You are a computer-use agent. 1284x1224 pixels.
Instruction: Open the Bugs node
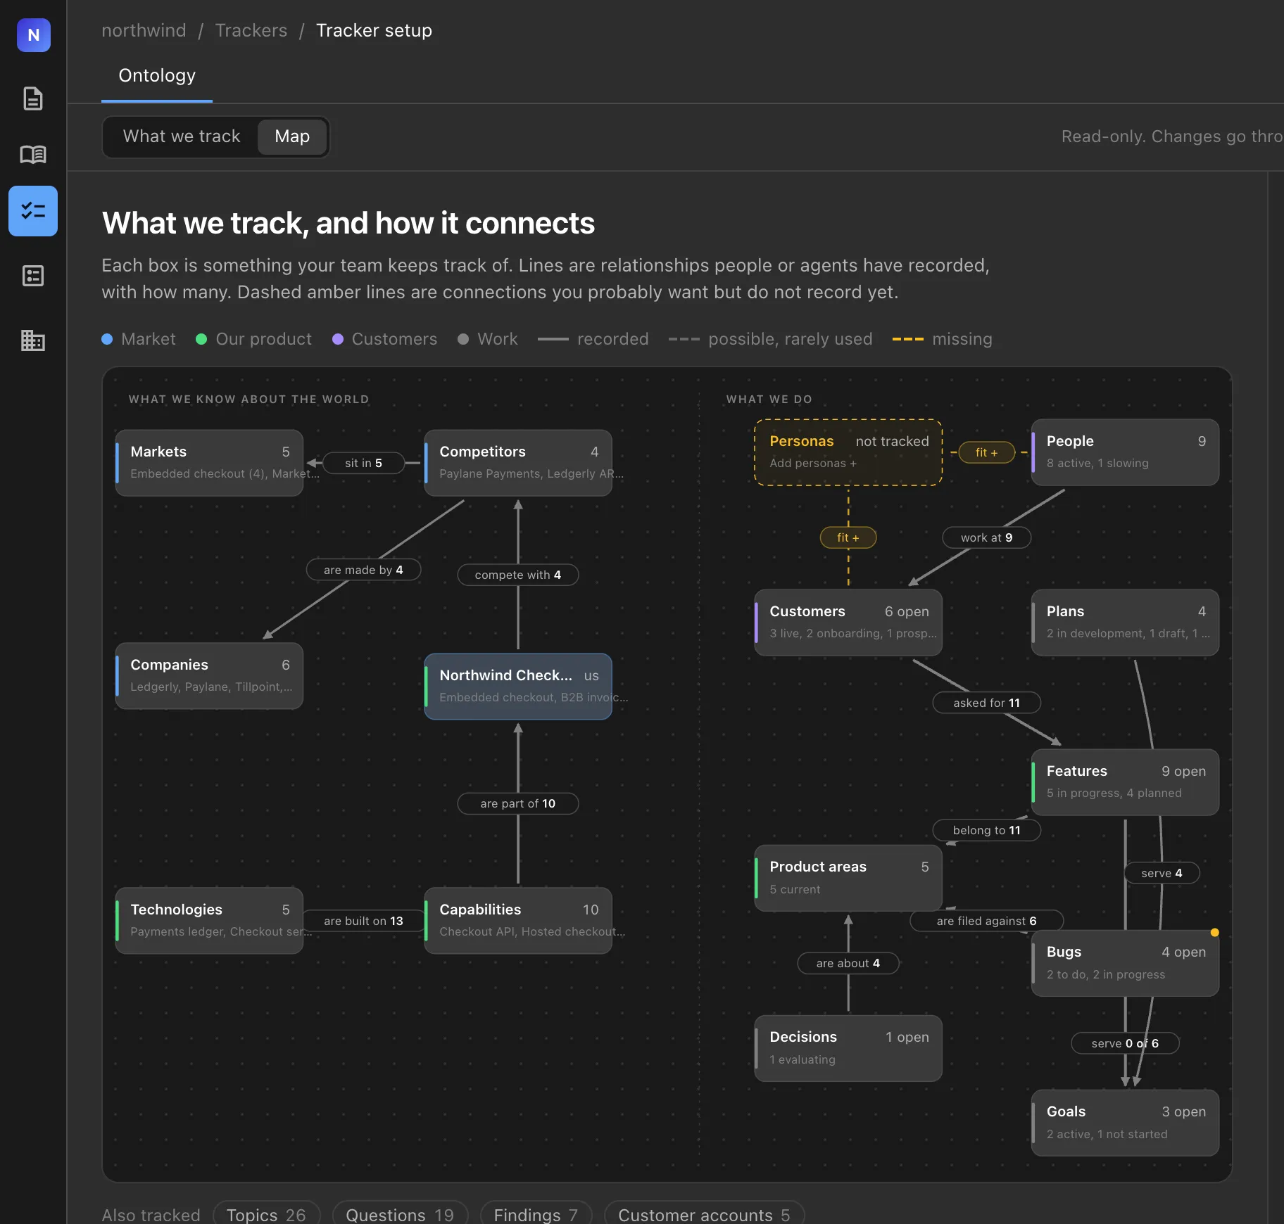(1126, 963)
